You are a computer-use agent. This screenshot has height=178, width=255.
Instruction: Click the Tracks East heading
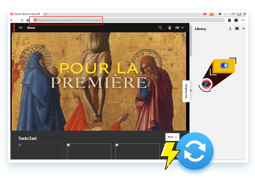tap(28, 138)
